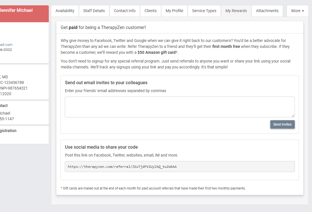The image size is (312, 212).
Task: Click the '$50 Amazon gift card' text
Action: [x=157, y=52]
